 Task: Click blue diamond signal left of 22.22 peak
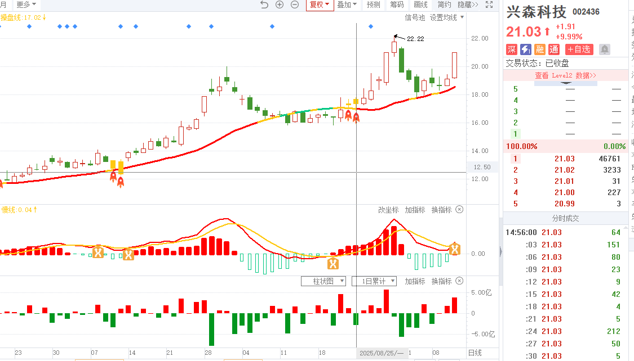(371, 26)
